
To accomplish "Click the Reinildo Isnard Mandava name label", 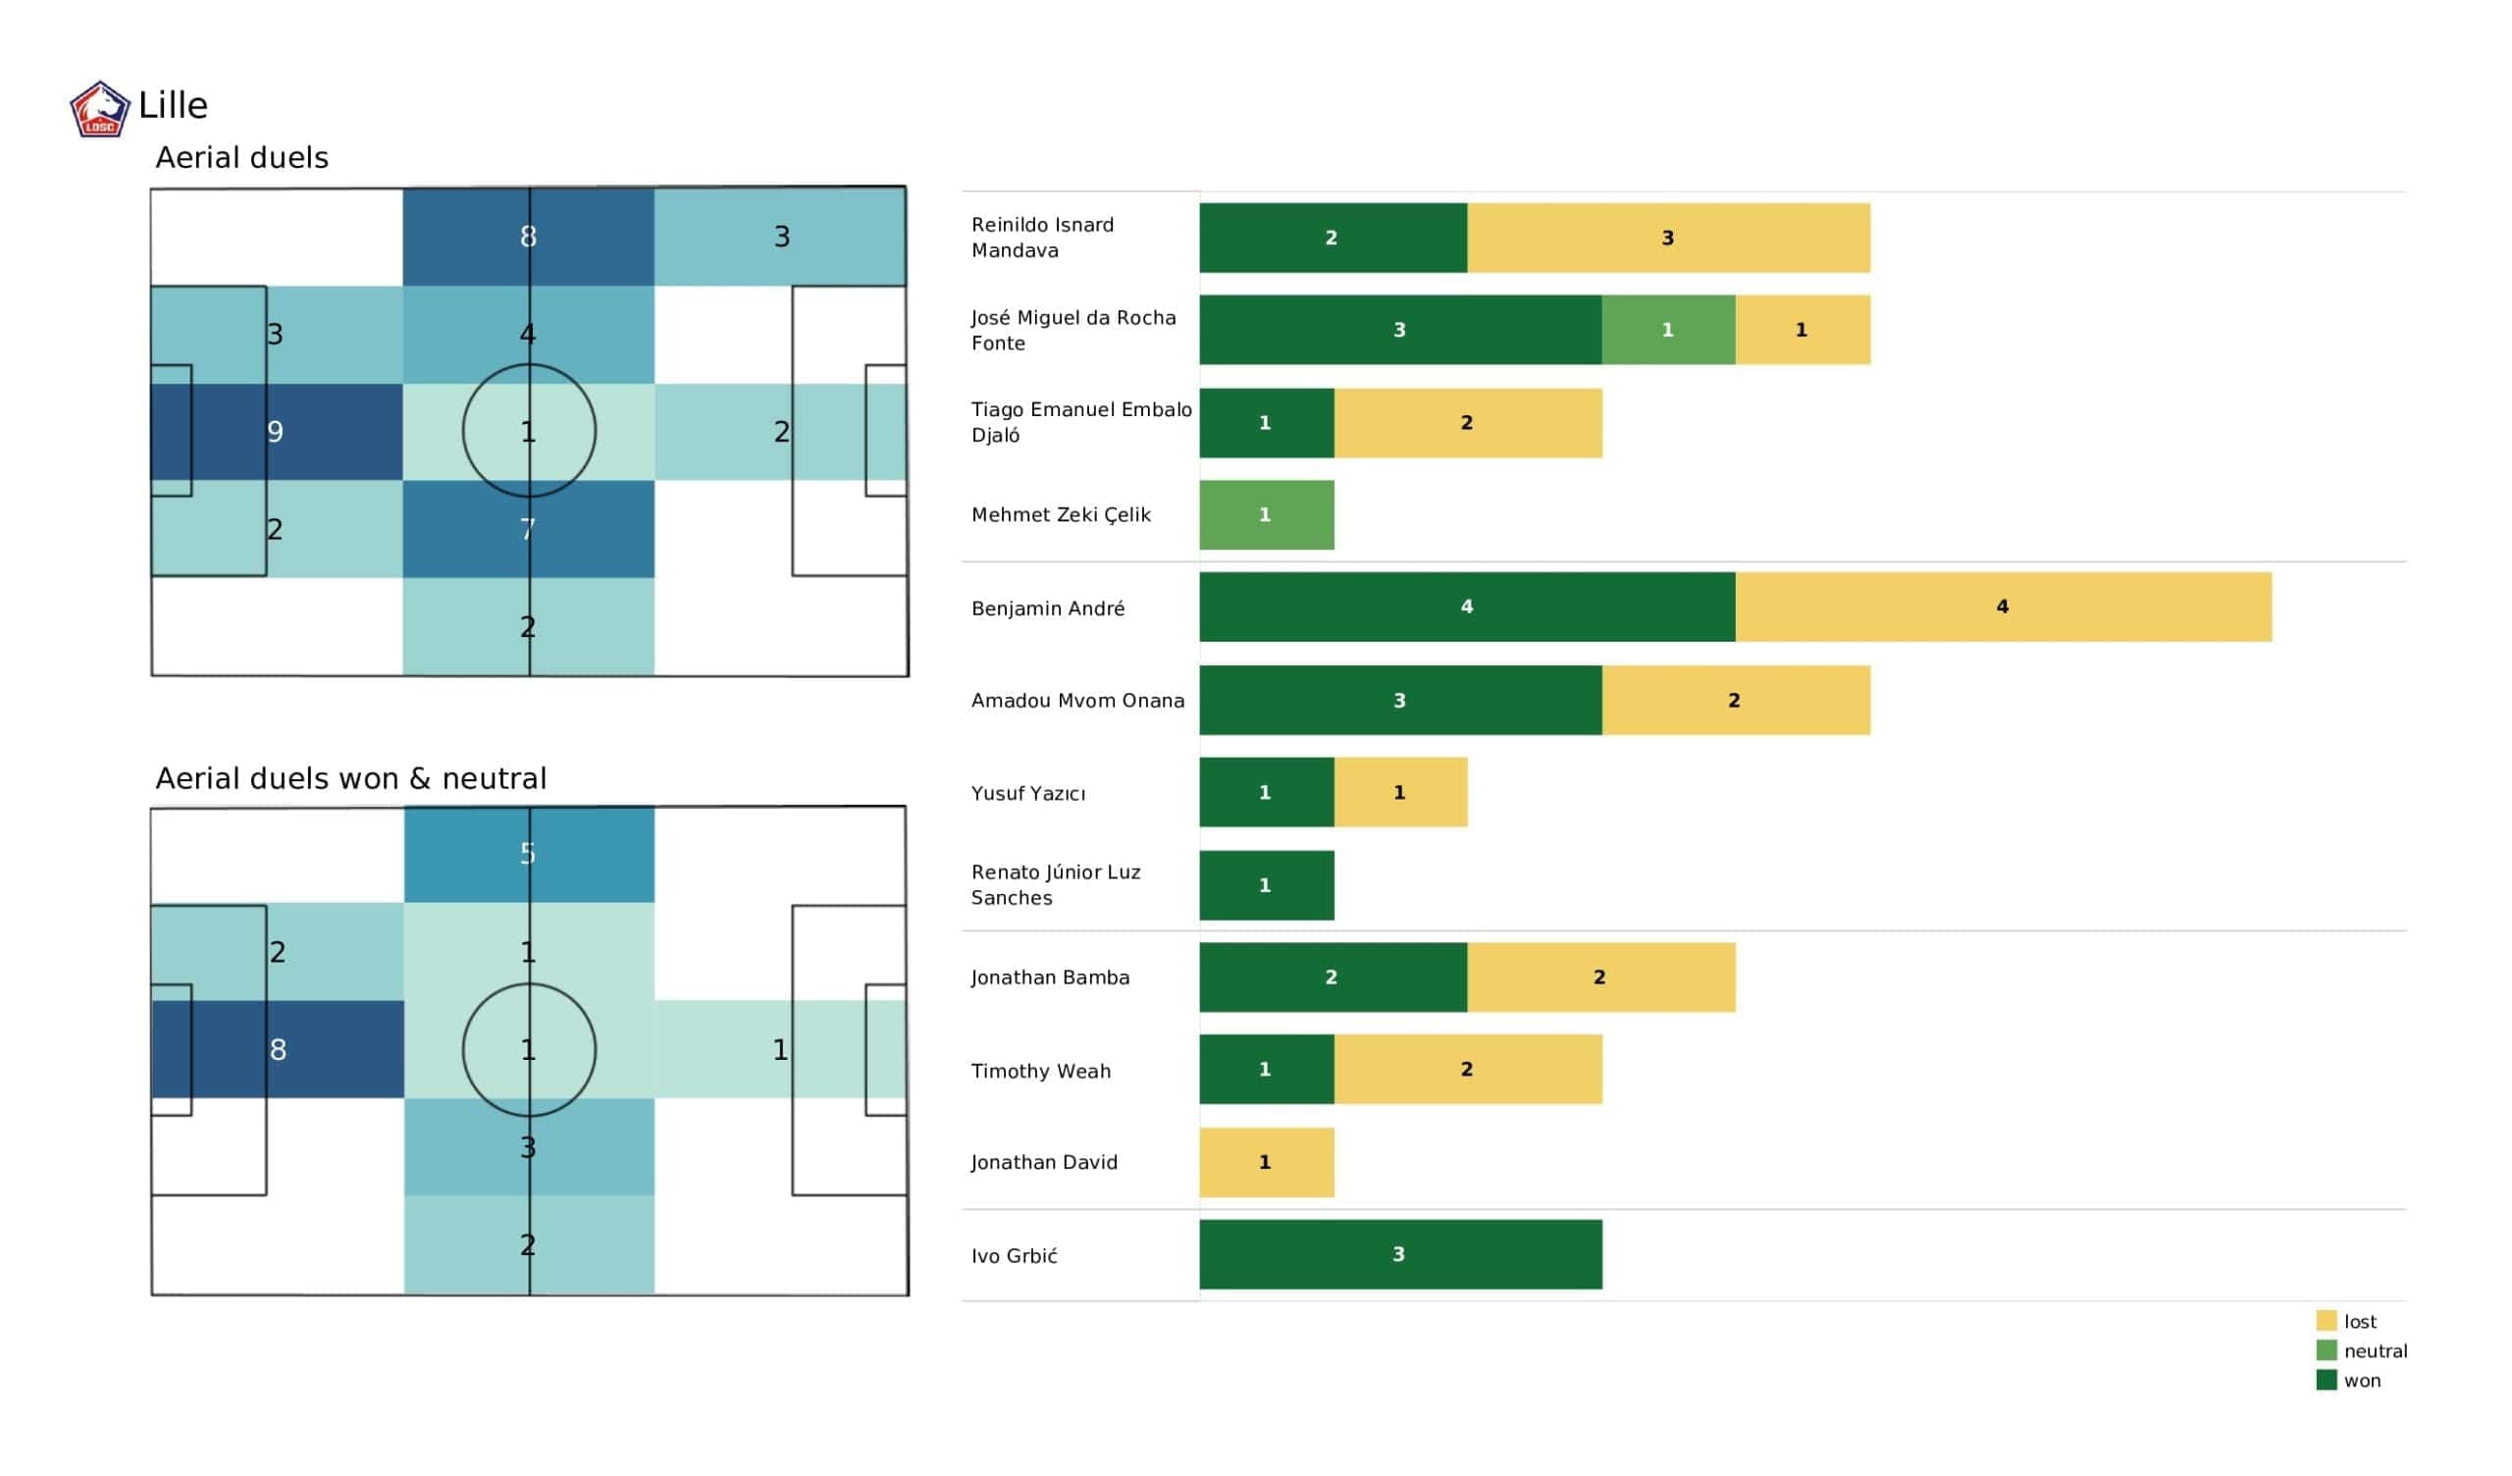I will point(1043,237).
